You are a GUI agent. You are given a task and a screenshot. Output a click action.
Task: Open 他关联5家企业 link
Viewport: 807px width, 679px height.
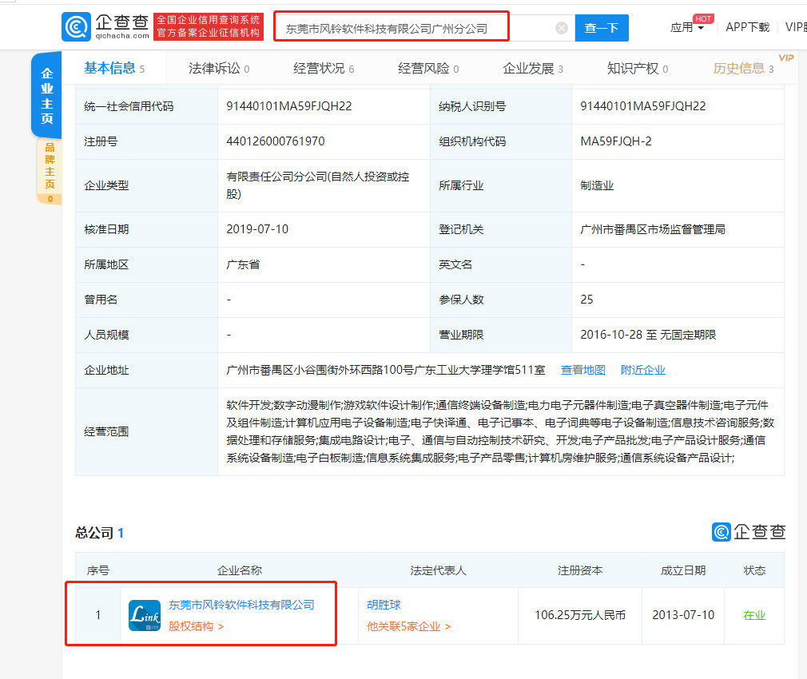pyautogui.click(x=408, y=626)
